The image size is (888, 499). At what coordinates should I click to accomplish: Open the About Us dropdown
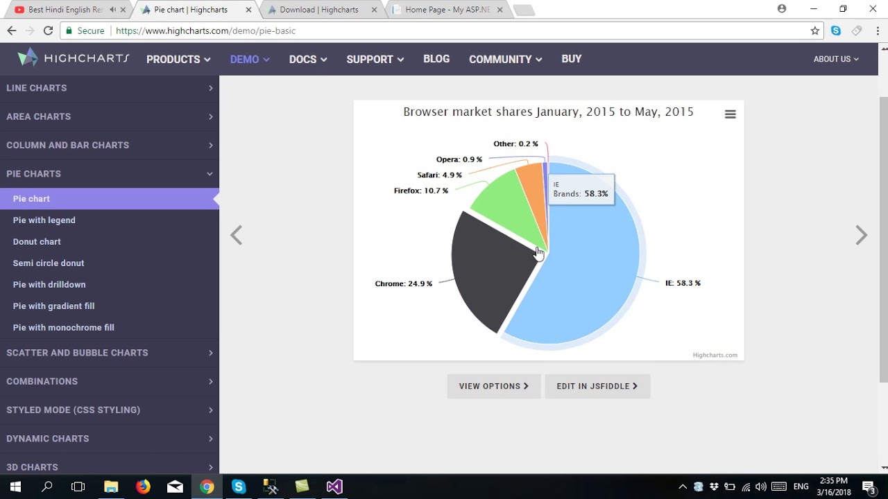pos(836,59)
